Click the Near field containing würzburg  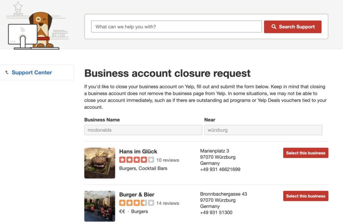[x=263, y=130]
